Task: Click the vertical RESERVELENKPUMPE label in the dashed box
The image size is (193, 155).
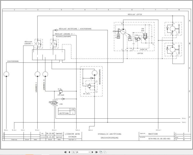Action: coord(100,77)
